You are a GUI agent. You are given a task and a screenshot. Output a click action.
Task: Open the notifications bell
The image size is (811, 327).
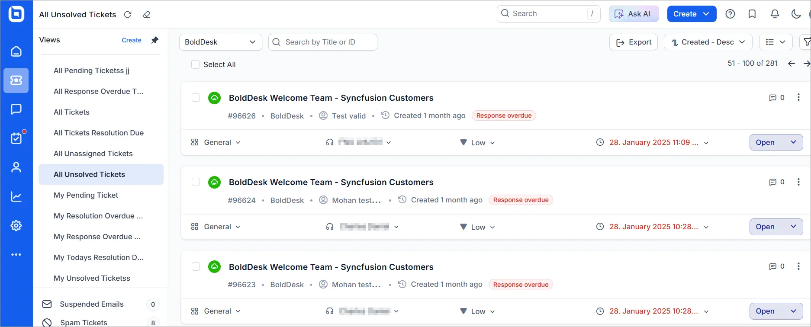[775, 14]
